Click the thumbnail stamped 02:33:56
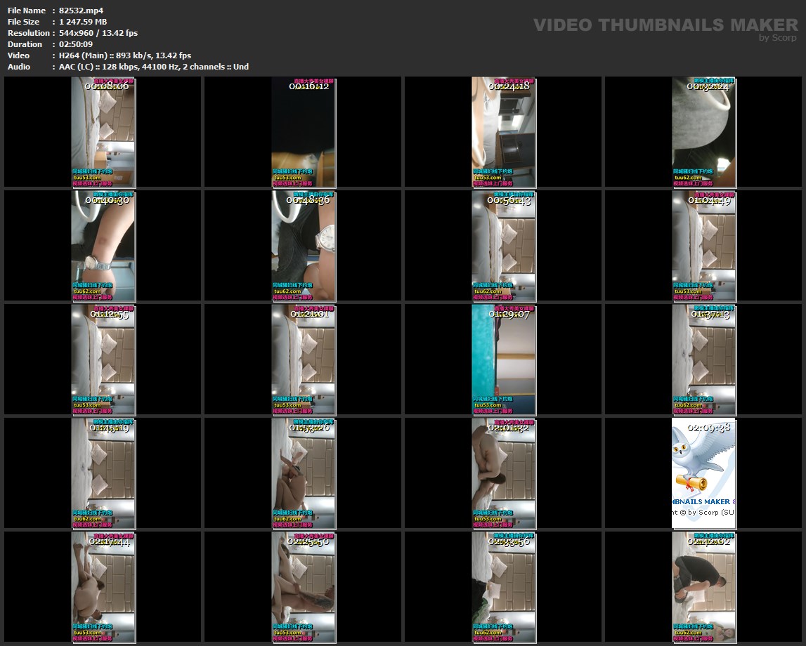Image resolution: width=806 pixels, height=646 pixels. [504, 588]
